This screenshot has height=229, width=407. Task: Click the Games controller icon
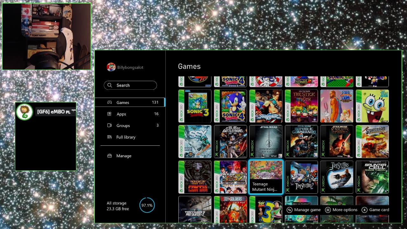click(109, 102)
